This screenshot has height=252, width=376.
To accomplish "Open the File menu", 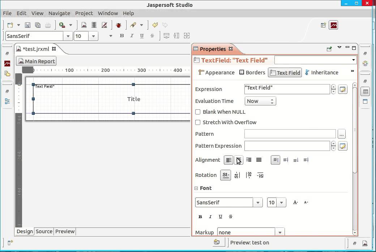I will pos(7,13).
